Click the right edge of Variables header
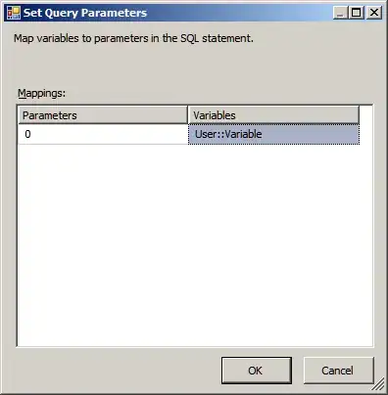388x395 pixels. click(359, 115)
